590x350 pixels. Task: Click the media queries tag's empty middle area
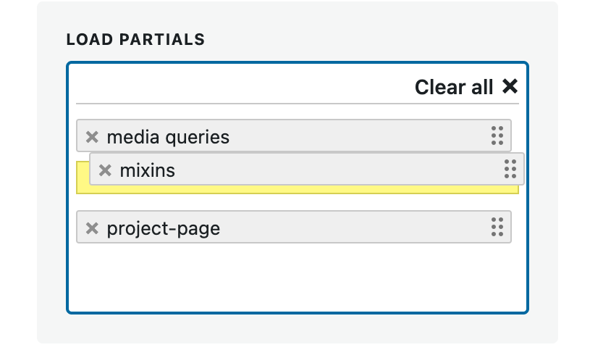coord(358,136)
